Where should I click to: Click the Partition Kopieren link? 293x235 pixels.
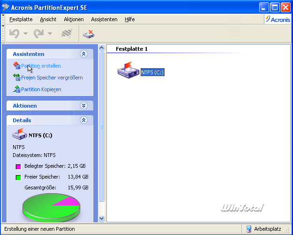tap(41, 89)
